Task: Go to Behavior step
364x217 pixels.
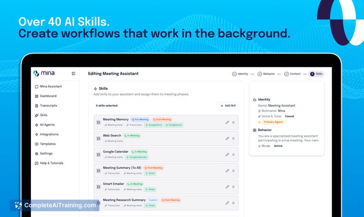Action: tap(266, 74)
